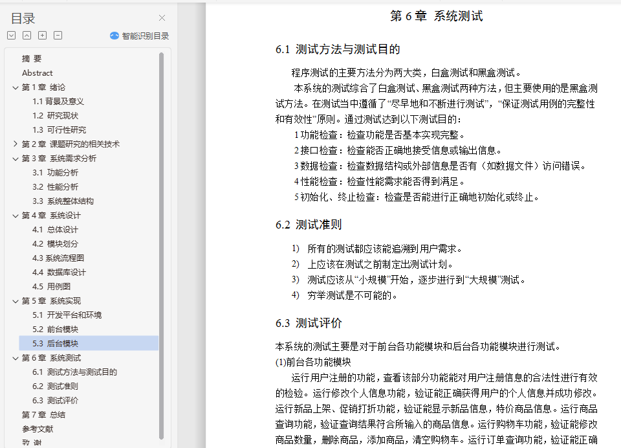
Task: Go to 3.2 性能分析
Action: point(56,186)
